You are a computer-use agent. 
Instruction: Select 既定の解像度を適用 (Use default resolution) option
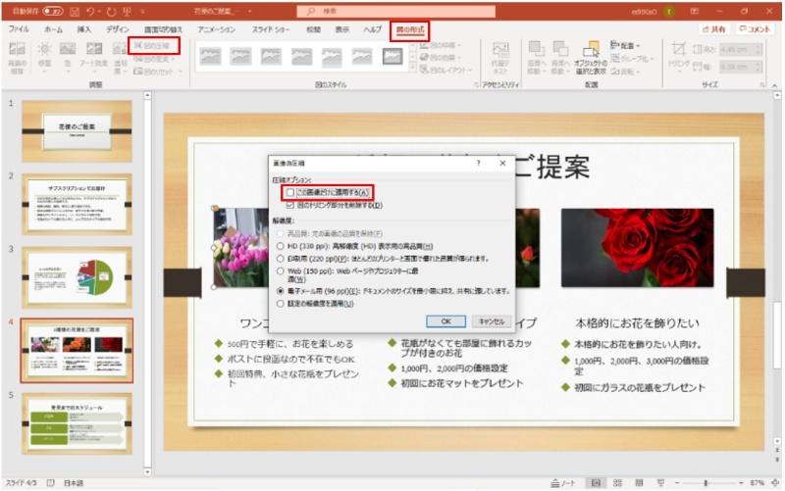[281, 304]
